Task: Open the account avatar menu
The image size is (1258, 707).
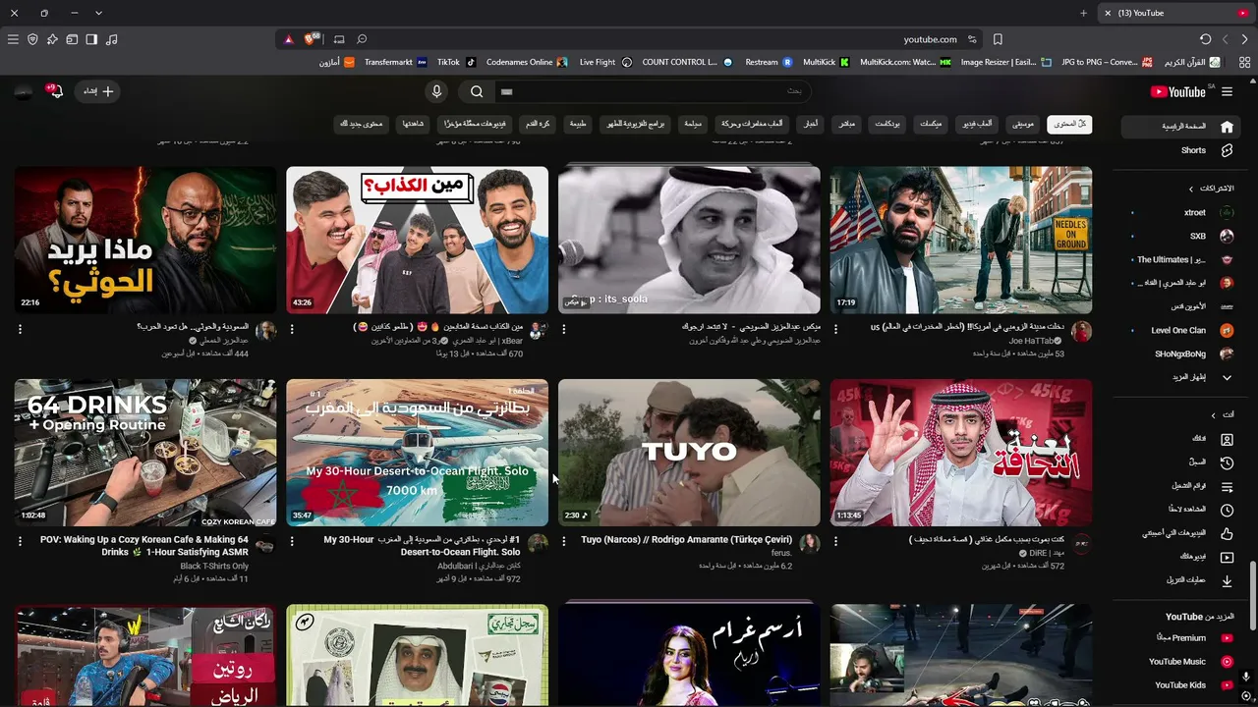Action: (24, 91)
